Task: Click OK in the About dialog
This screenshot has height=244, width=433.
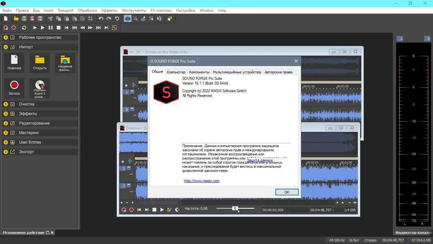Action: [x=287, y=192]
